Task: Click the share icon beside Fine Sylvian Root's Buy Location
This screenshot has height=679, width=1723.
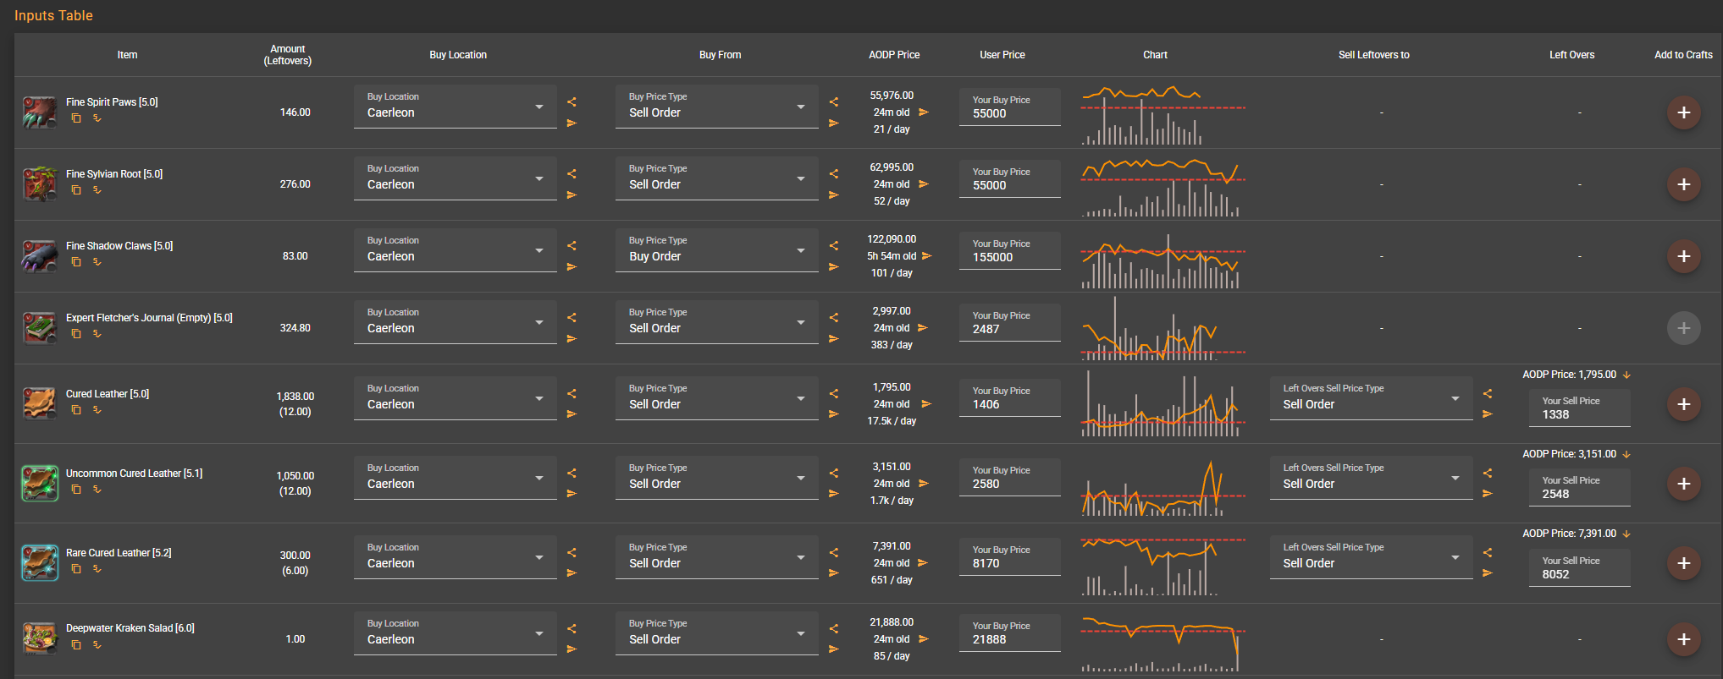Action: (x=572, y=173)
